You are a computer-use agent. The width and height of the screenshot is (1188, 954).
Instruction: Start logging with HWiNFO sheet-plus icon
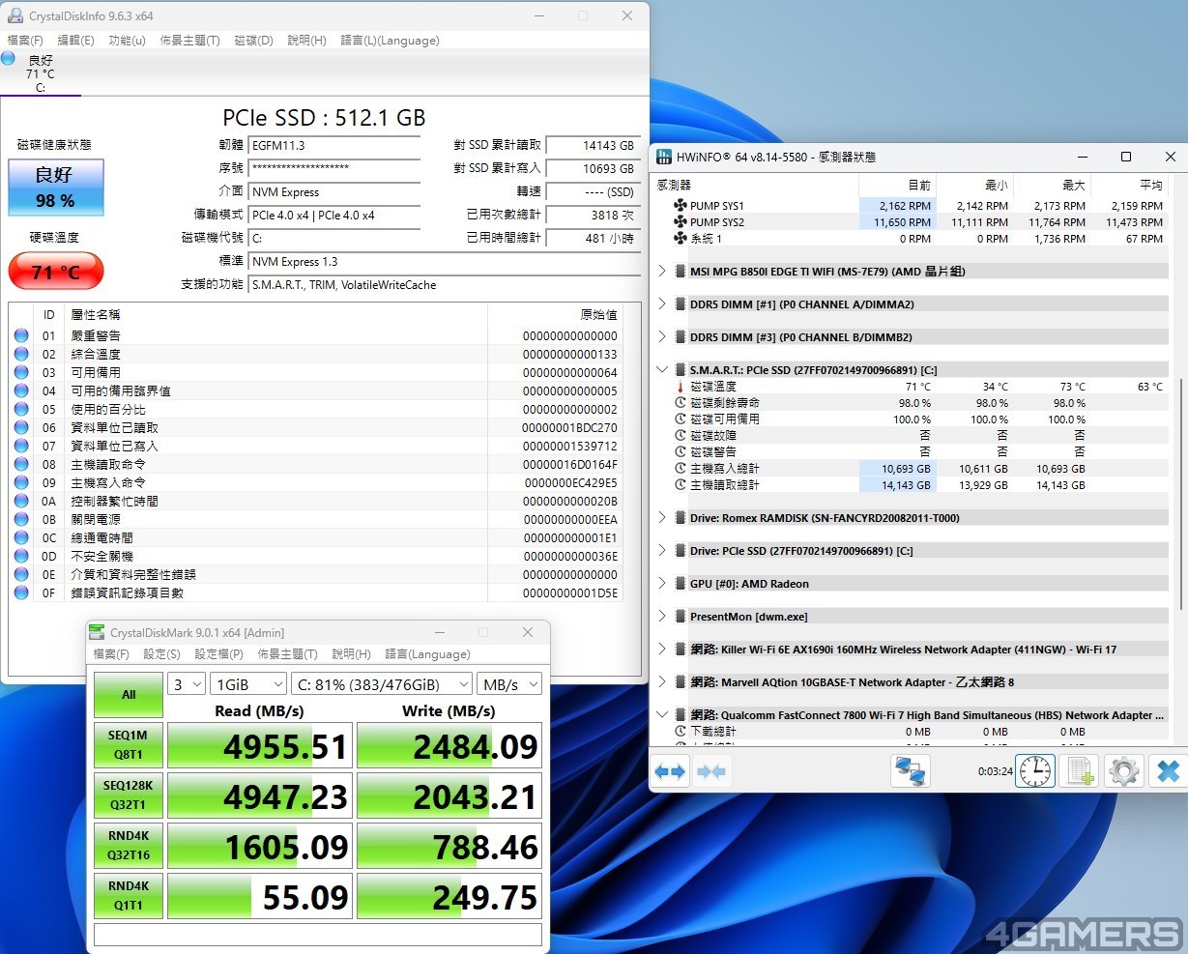pos(1080,771)
